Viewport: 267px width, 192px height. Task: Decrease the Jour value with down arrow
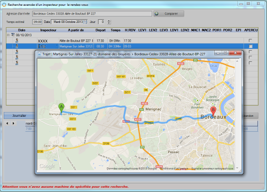[x=109, y=23]
